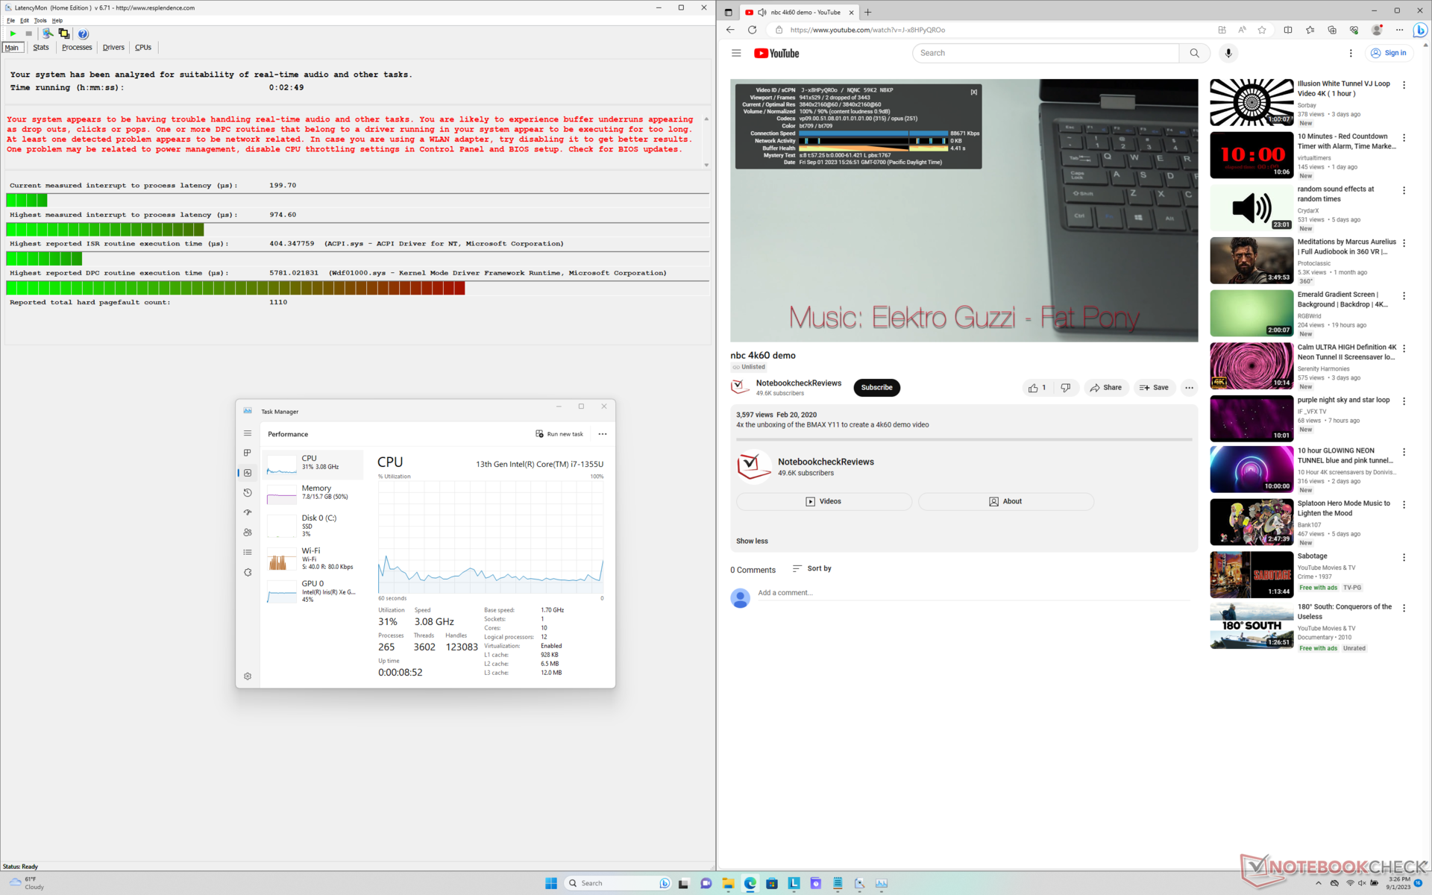Open LatencyMon help question mark icon
1432x895 pixels.
(x=83, y=34)
